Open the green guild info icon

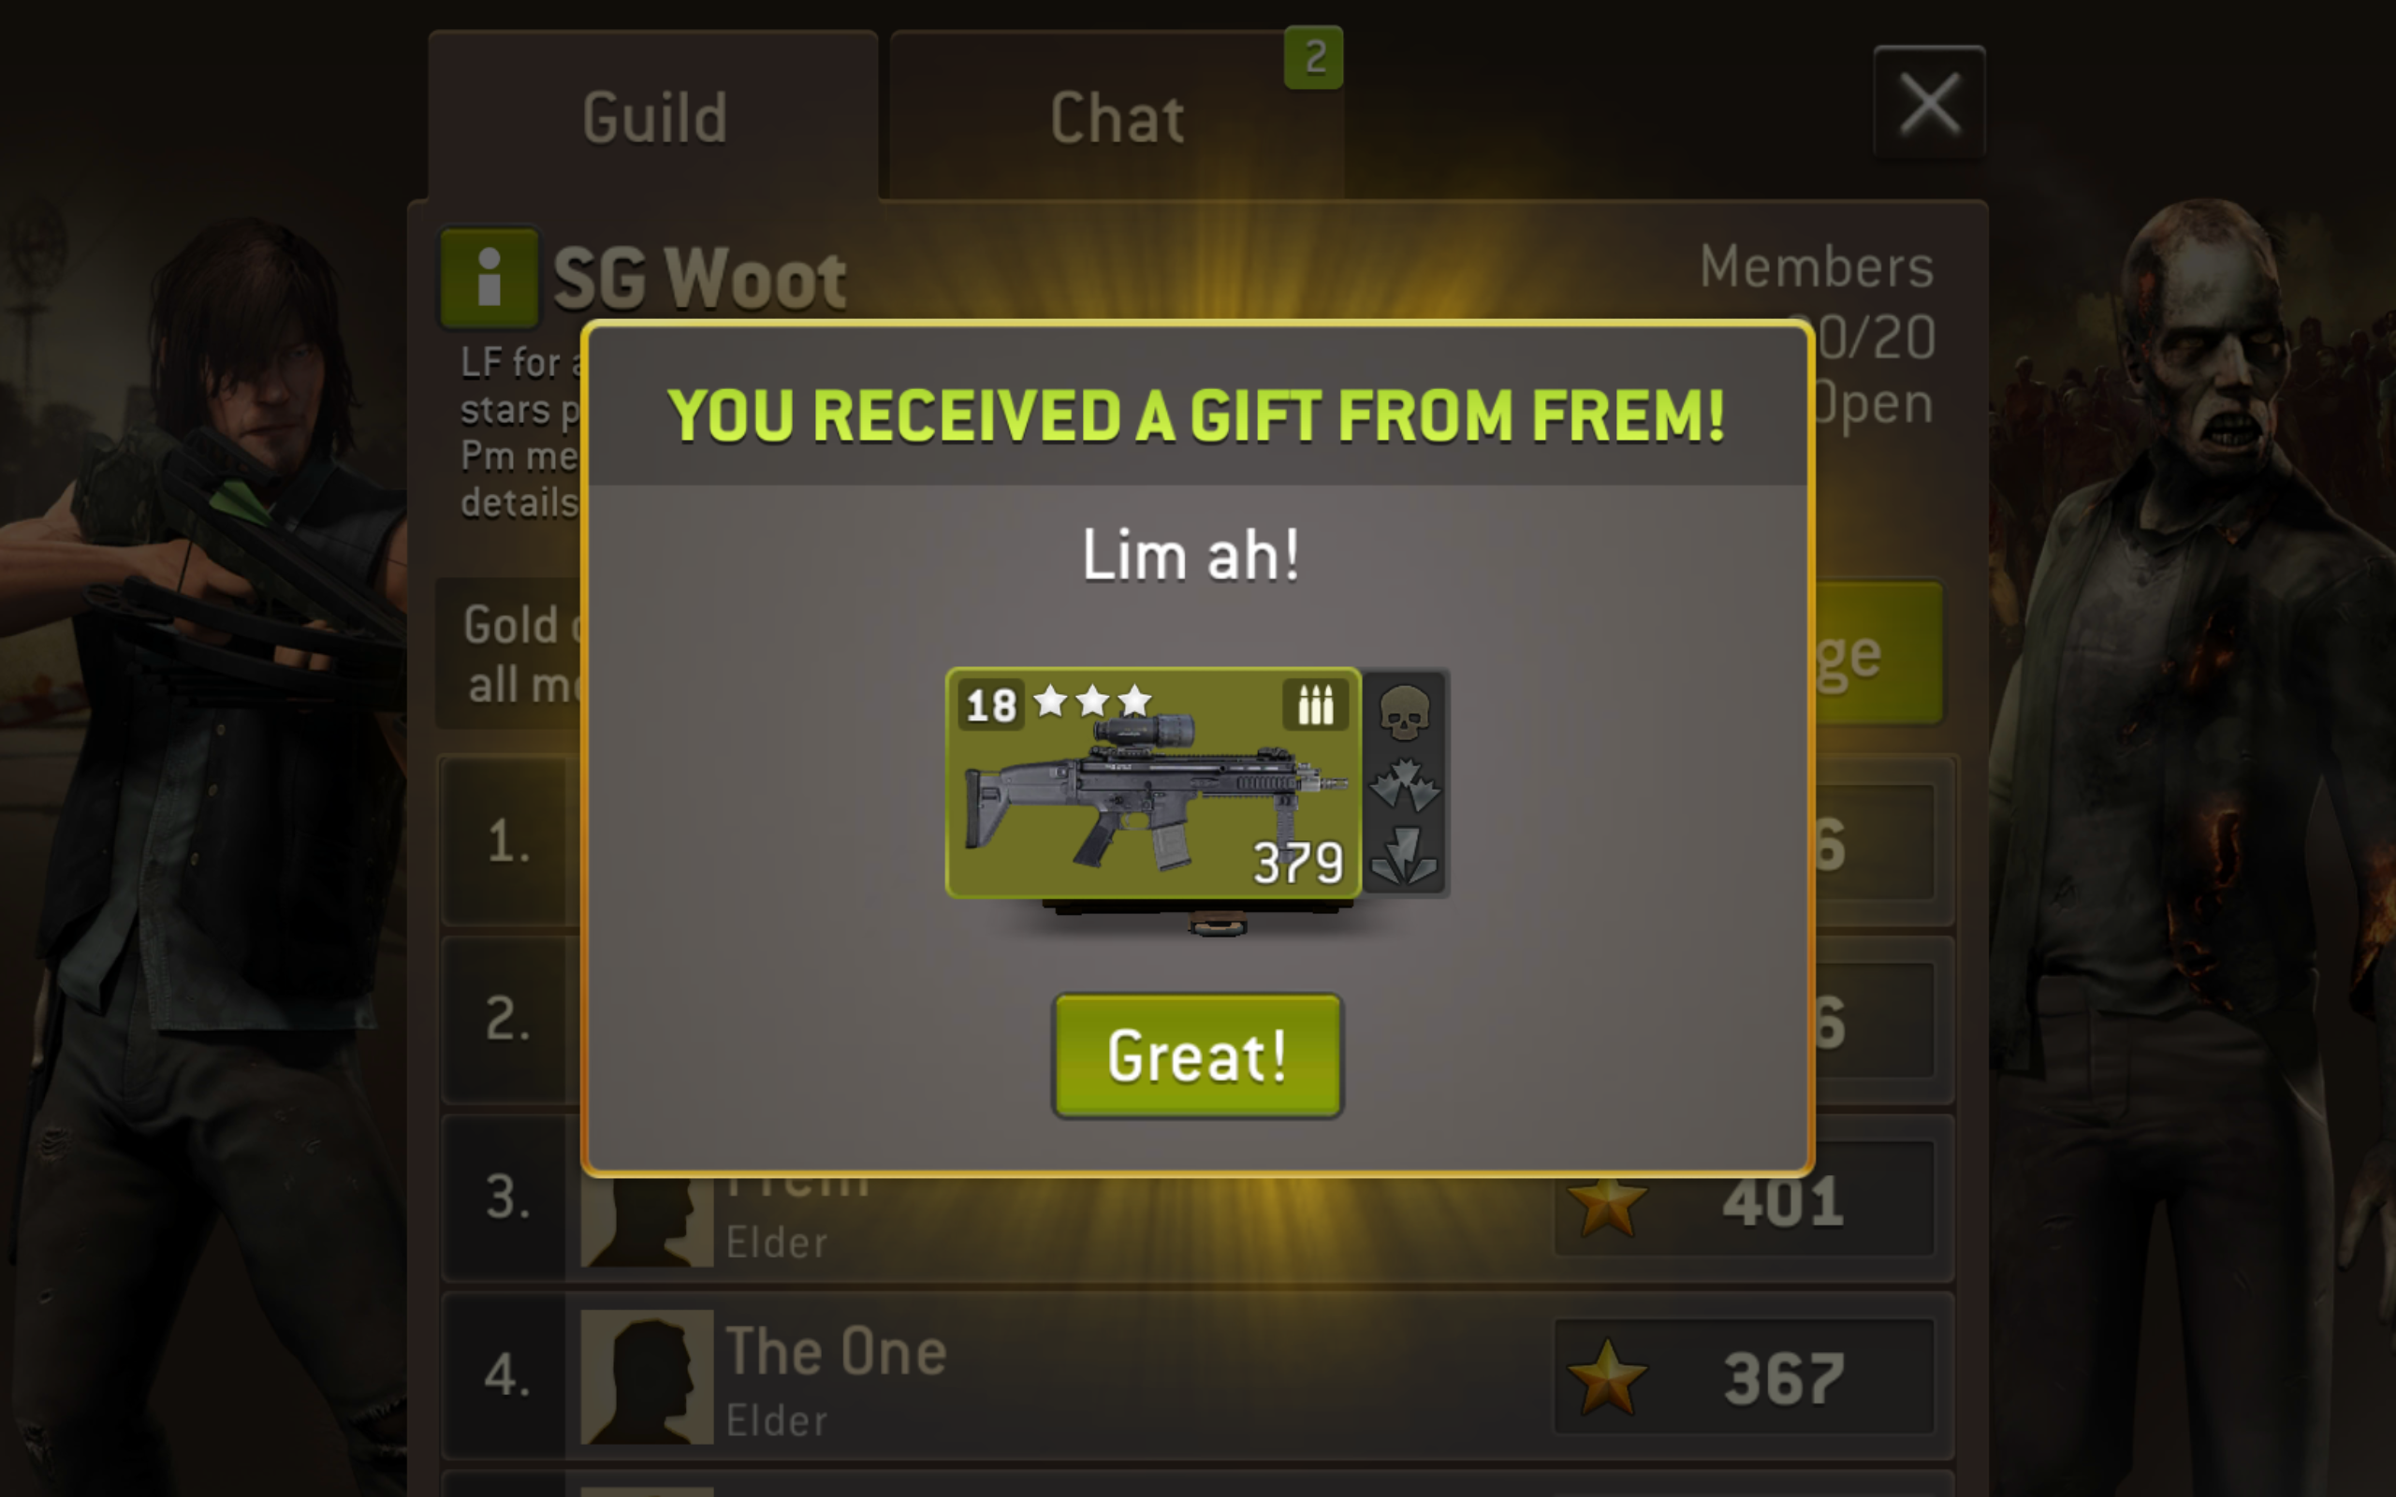(x=489, y=278)
